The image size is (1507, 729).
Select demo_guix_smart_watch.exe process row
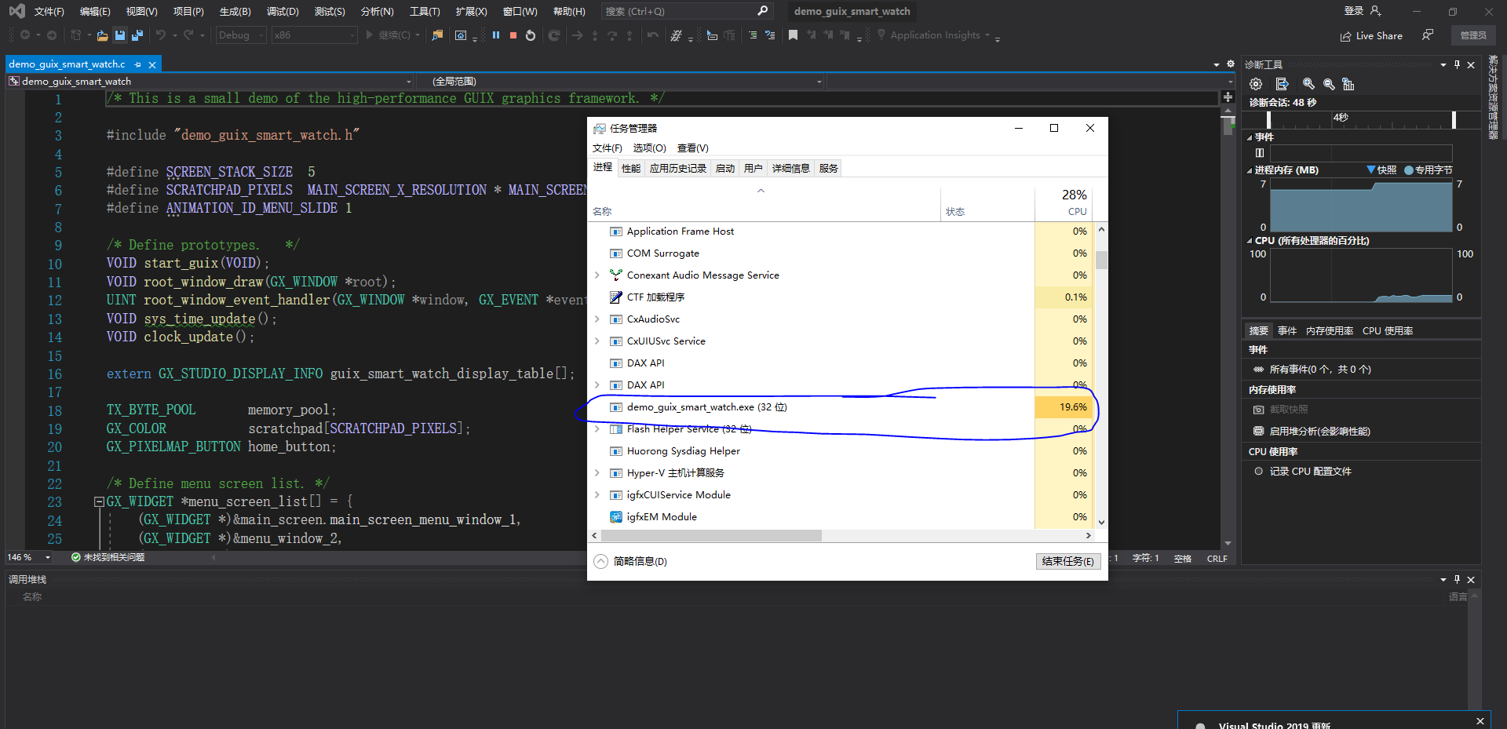point(839,407)
